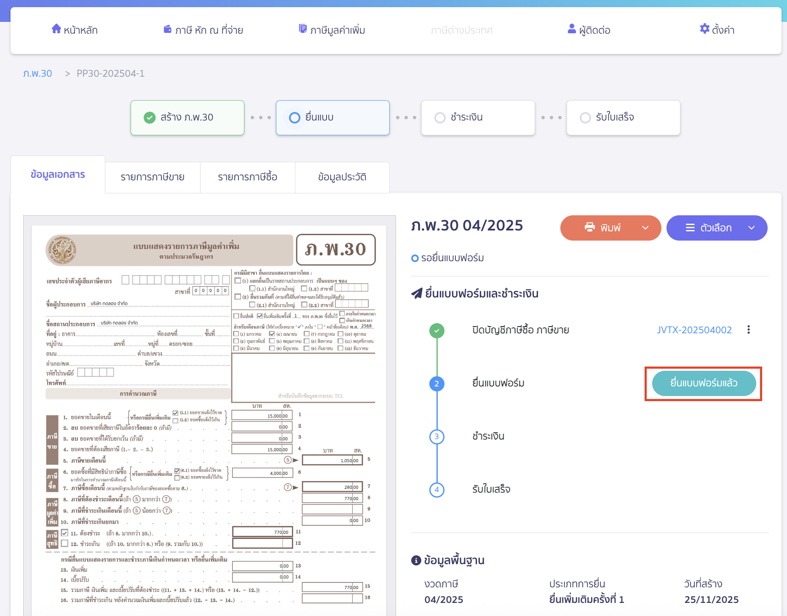Viewport: 787px width, 616px height.
Task: Expand the ตัวเลือก dropdown chevron
Action: (x=751, y=228)
